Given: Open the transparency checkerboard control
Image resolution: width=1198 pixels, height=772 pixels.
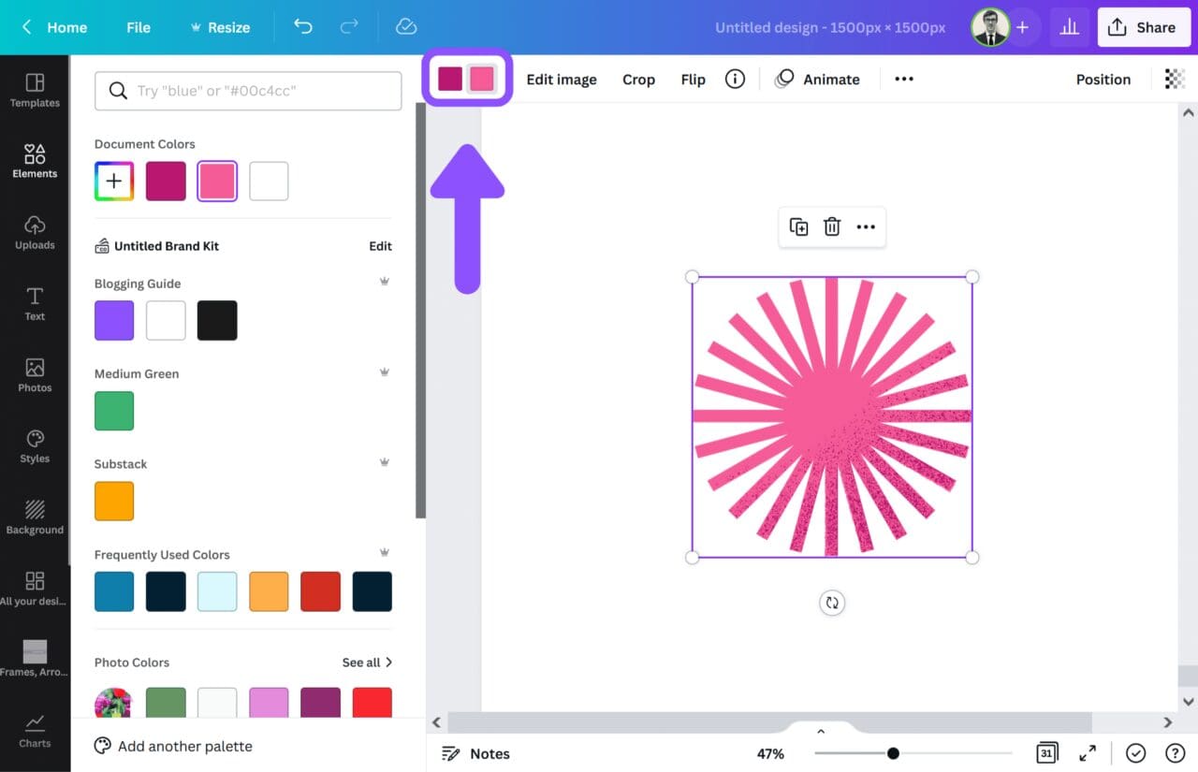Looking at the screenshot, I should point(1175,80).
